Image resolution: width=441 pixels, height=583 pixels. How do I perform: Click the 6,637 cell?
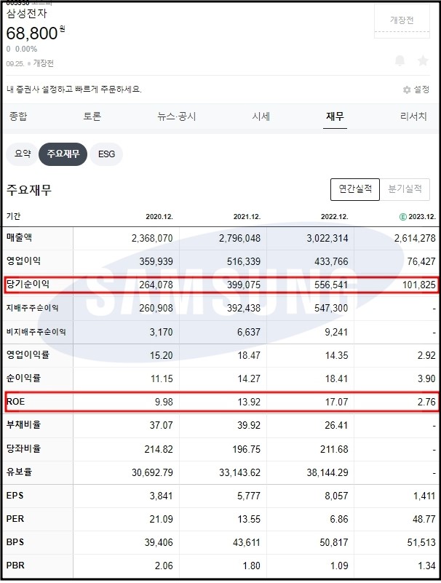click(249, 332)
